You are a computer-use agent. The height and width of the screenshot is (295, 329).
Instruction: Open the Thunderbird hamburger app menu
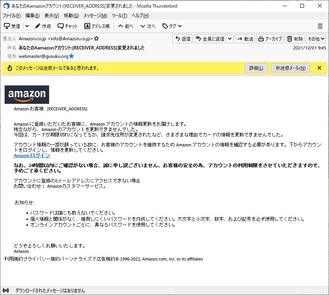pos(320,26)
